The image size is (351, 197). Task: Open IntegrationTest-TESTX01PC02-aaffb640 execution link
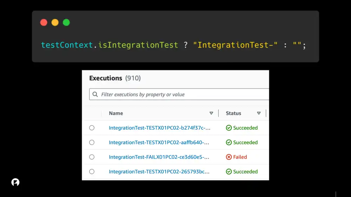point(159,142)
